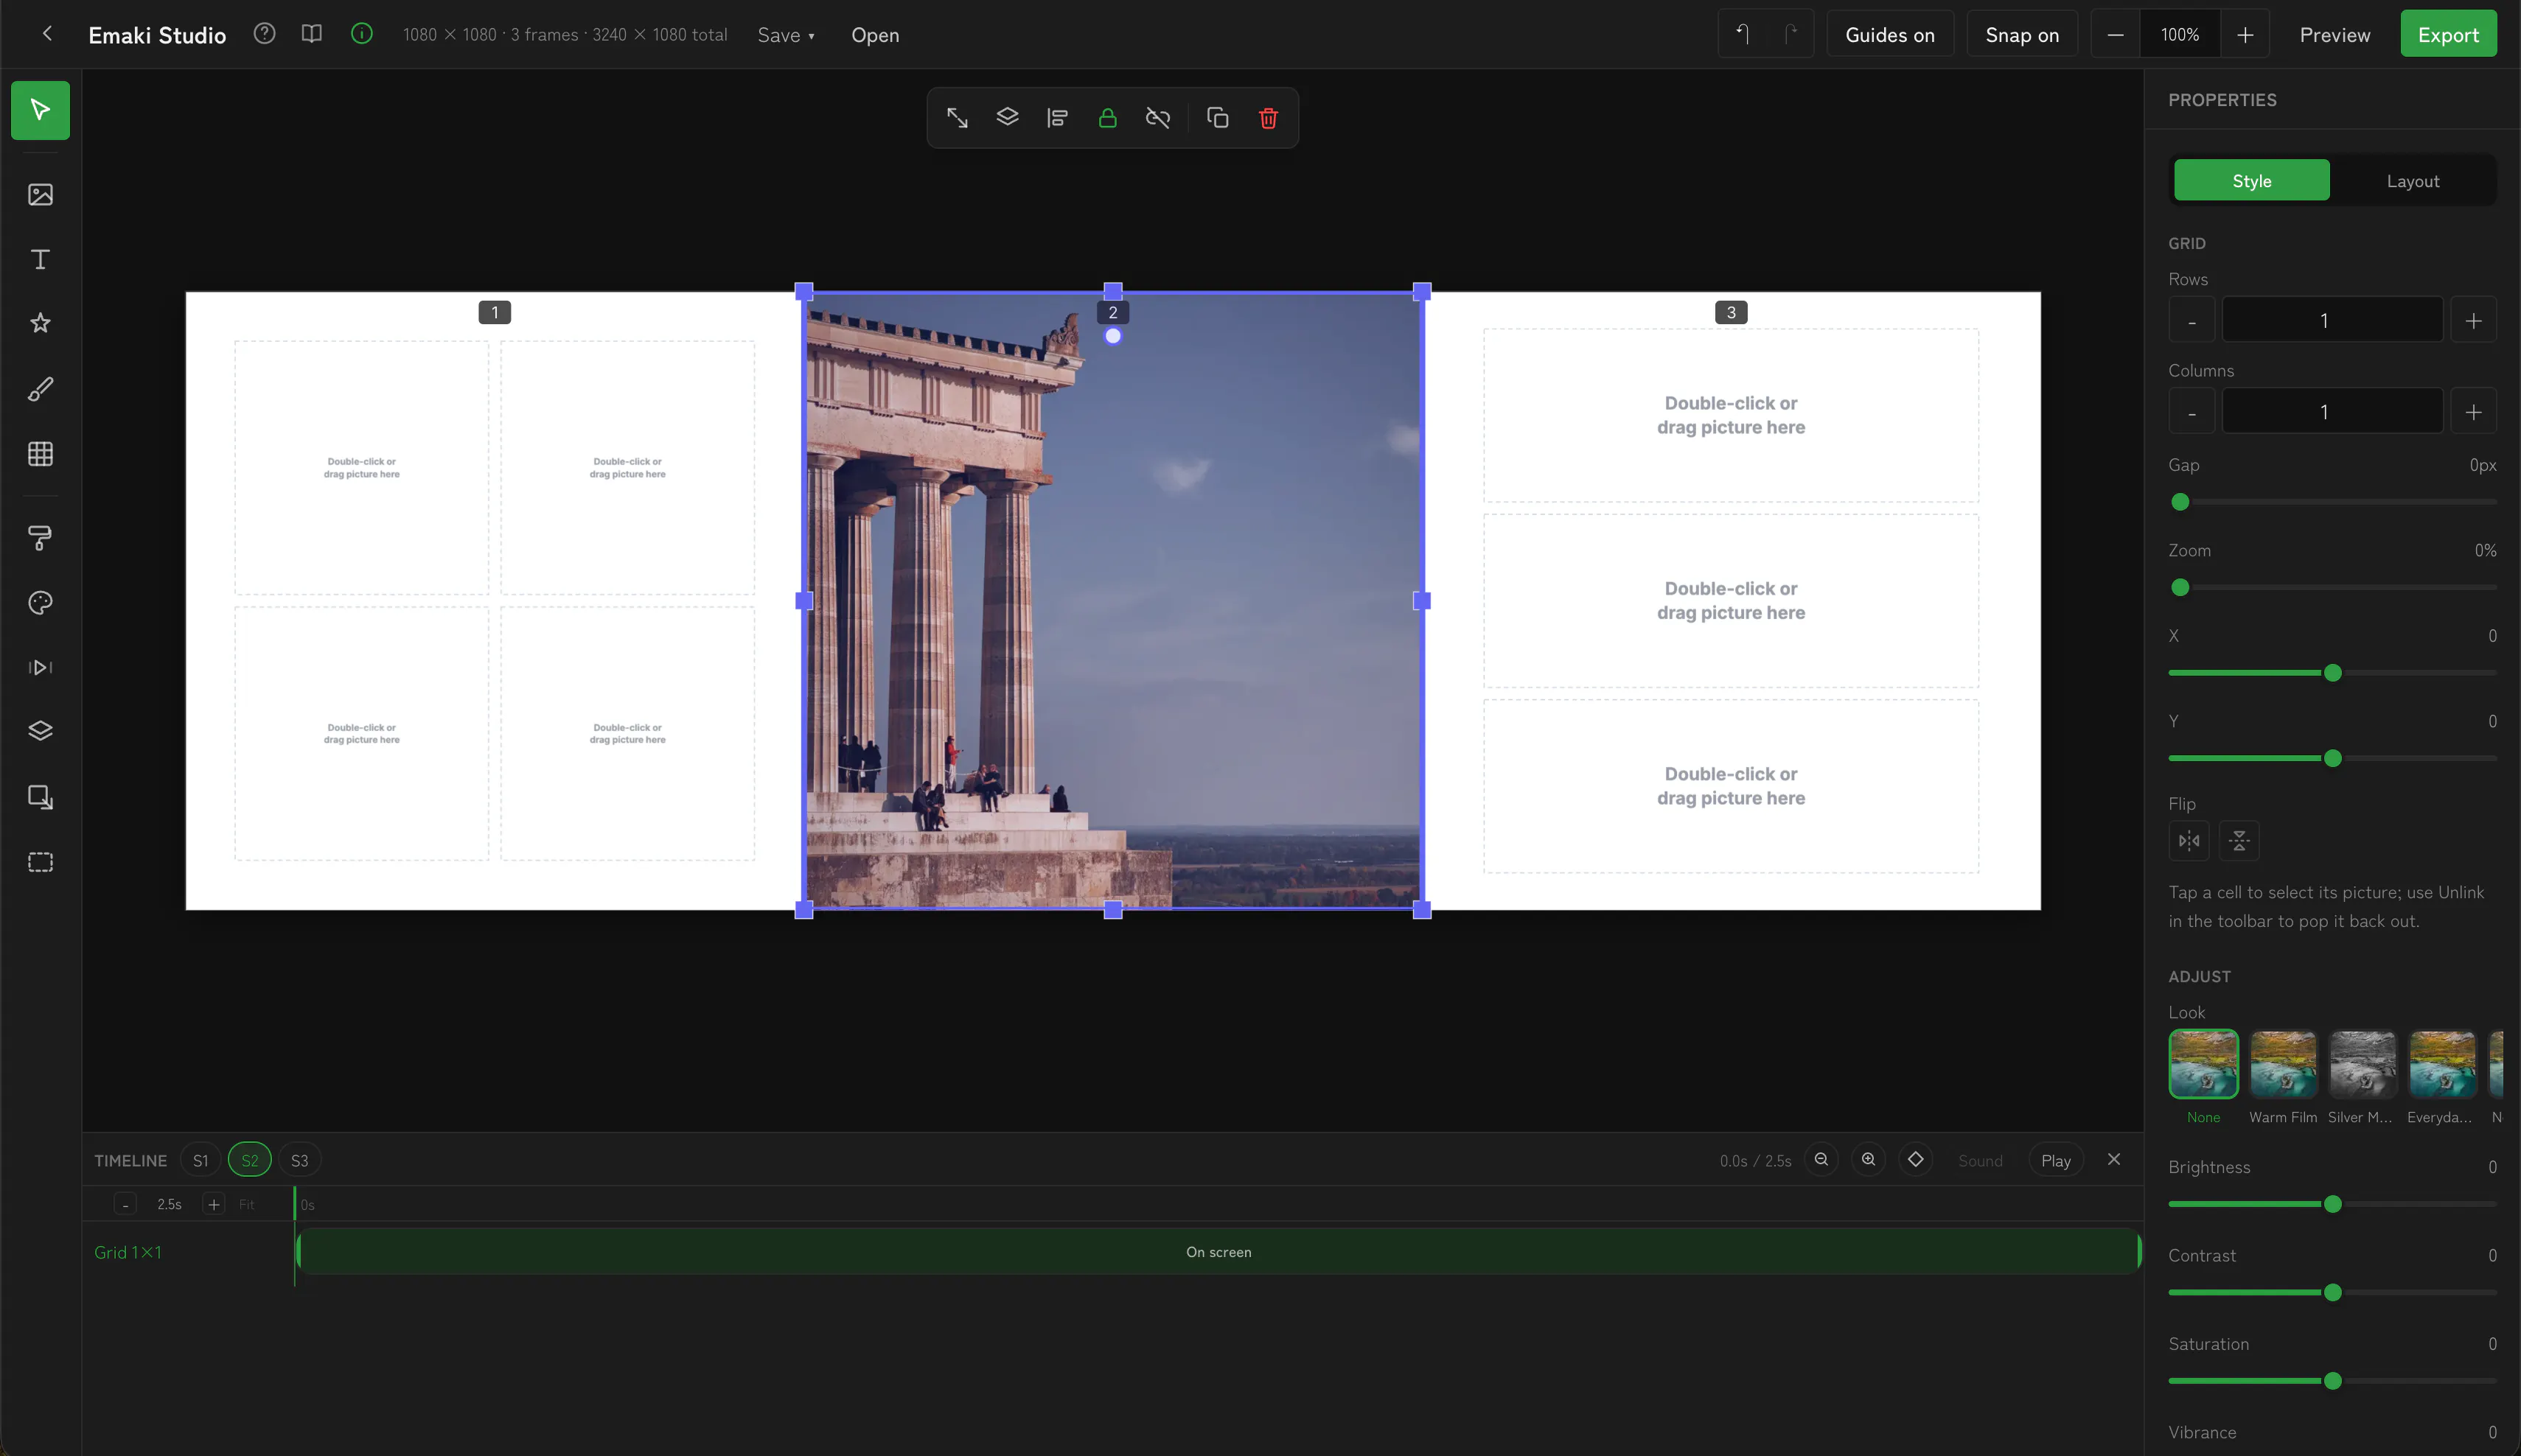Select the Brush tool

[x=40, y=389]
